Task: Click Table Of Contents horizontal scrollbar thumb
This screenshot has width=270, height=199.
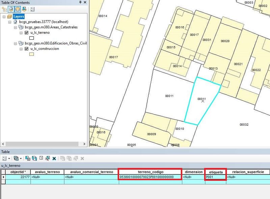Action: (42, 144)
